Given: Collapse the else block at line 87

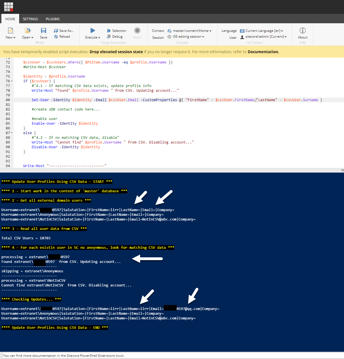Looking at the screenshot, I should [12, 133].
